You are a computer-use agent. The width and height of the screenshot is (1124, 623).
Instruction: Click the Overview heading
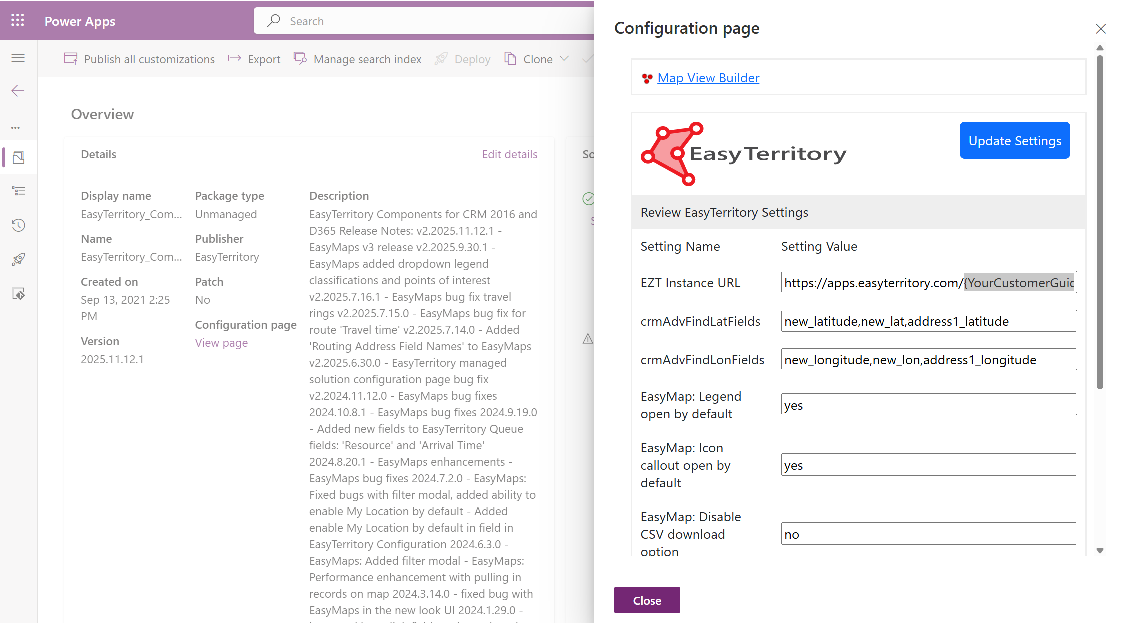pyautogui.click(x=102, y=114)
